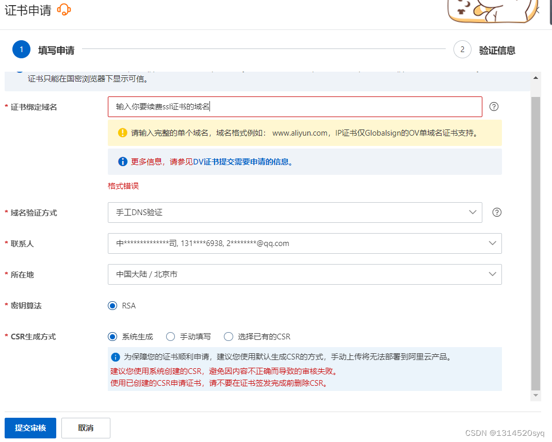Select 手动填写 CSR option
The width and height of the screenshot is (552, 442).
click(170, 336)
